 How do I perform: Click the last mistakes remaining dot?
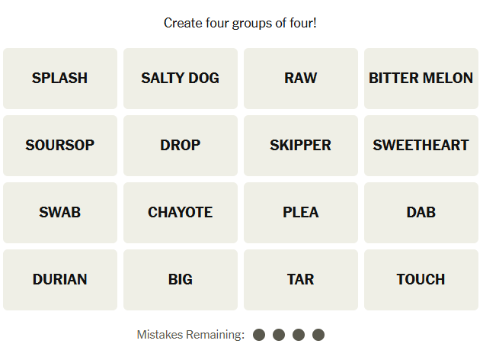point(318,335)
